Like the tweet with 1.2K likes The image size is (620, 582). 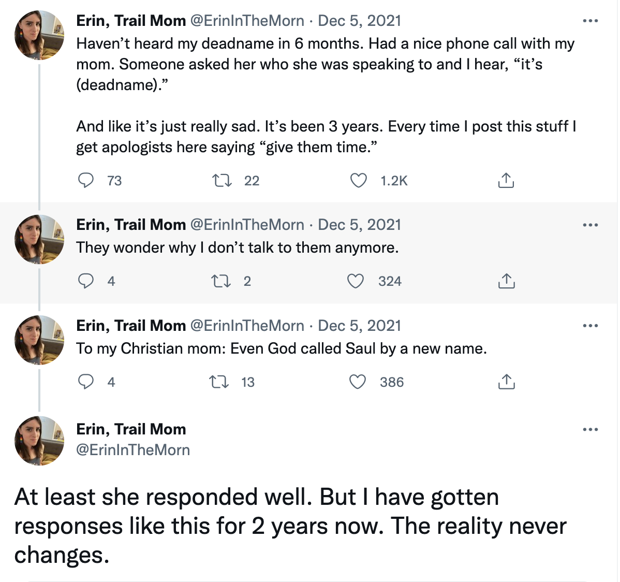[359, 180]
